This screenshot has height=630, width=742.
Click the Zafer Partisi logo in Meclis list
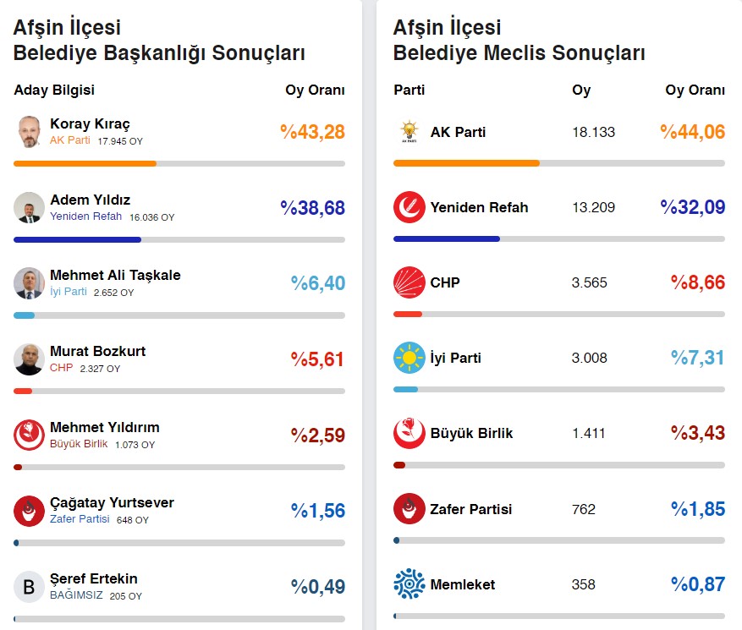coord(409,509)
